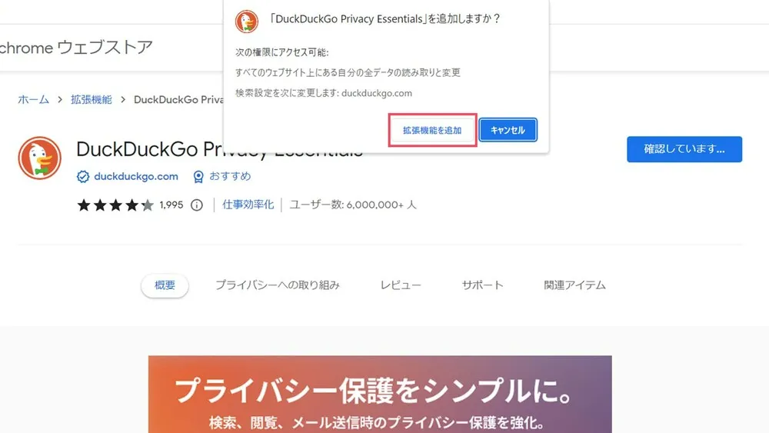769x433 pixels.
Task: Click the recommended award ribbon icon
Action: [x=198, y=177]
